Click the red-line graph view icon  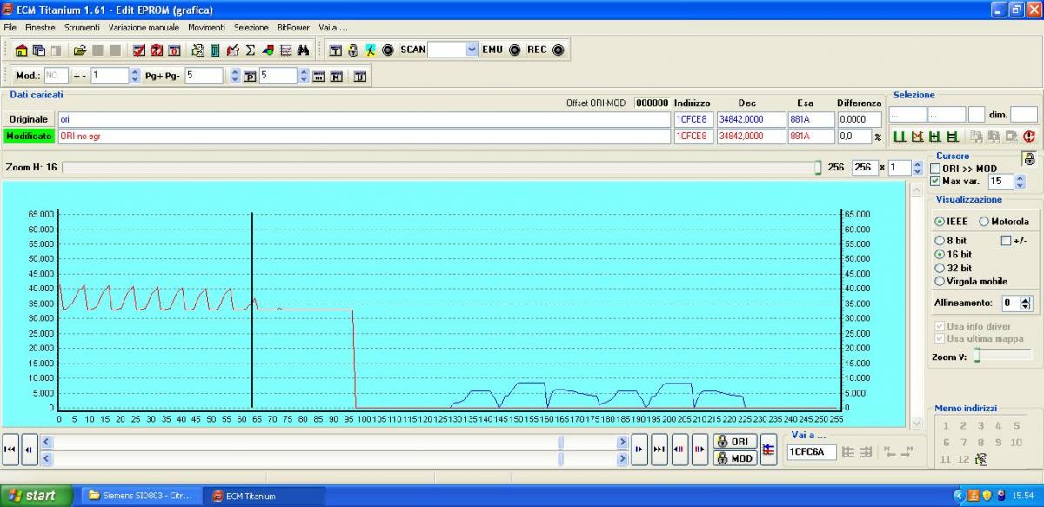pyautogui.click(x=285, y=50)
